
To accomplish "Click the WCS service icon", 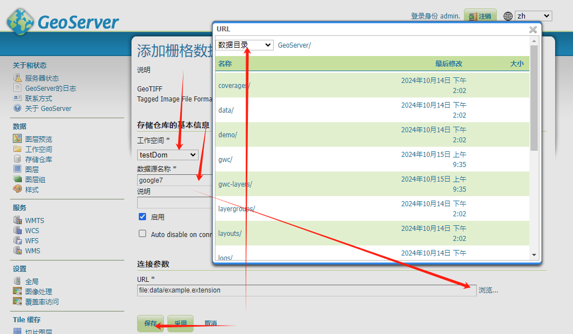I will (x=17, y=230).
